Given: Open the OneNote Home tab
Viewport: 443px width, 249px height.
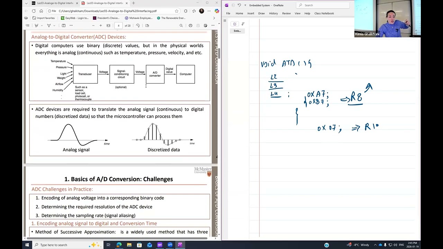Looking at the screenshot, I should pos(239,13).
